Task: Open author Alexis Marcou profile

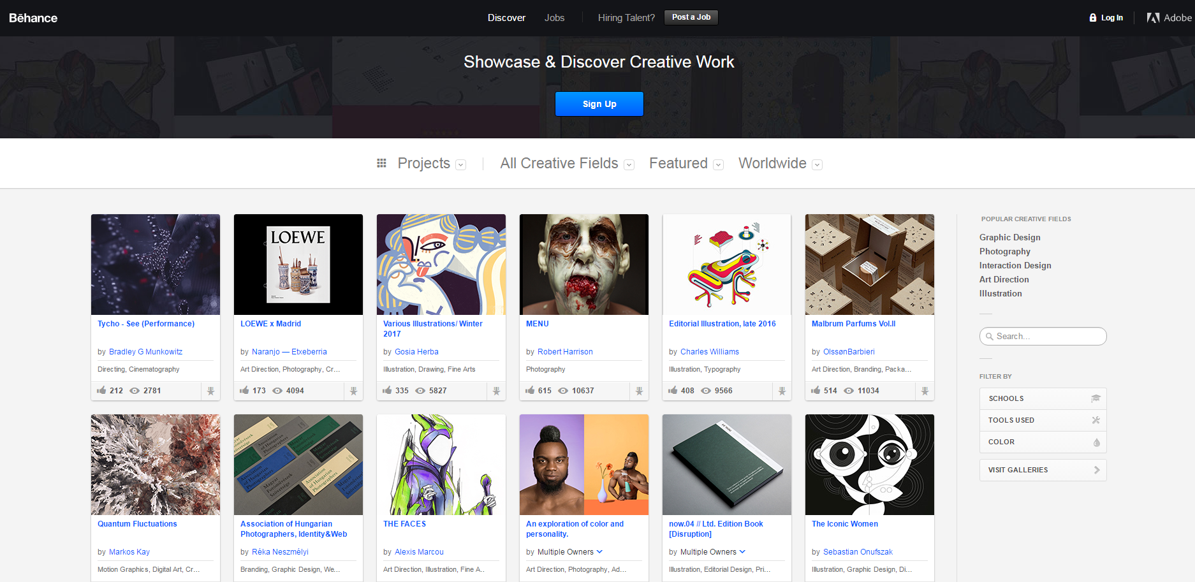Action: 419,552
